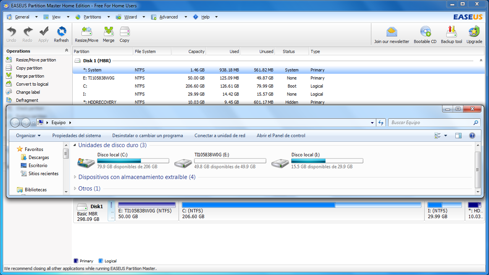Sort partitions by the Capacity column header
Image resolution: width=489 pixels, height=275 pixels.
point(189,51)
